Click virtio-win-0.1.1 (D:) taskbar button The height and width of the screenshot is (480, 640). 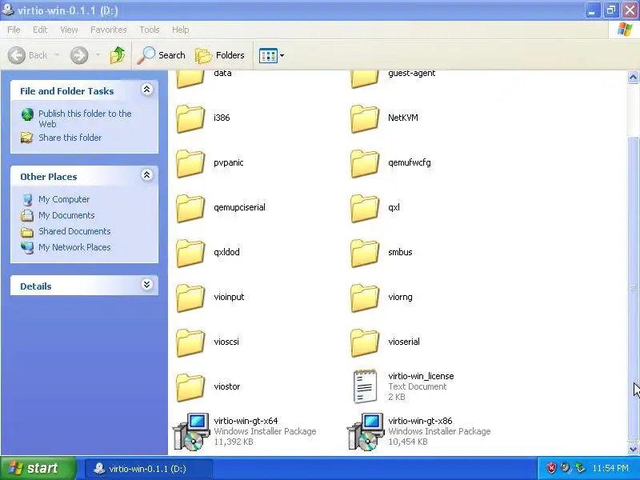(148, 469)
